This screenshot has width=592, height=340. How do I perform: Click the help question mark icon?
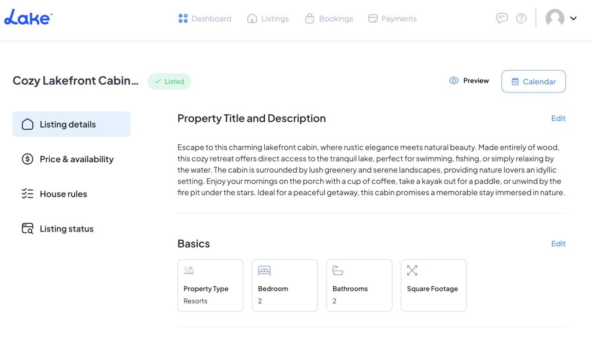[521, 18]
